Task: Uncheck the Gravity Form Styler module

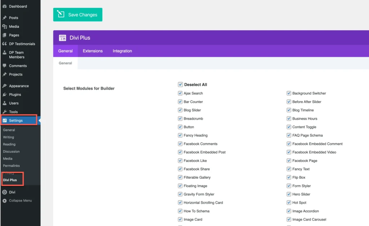Action: (x=180, y=194)
